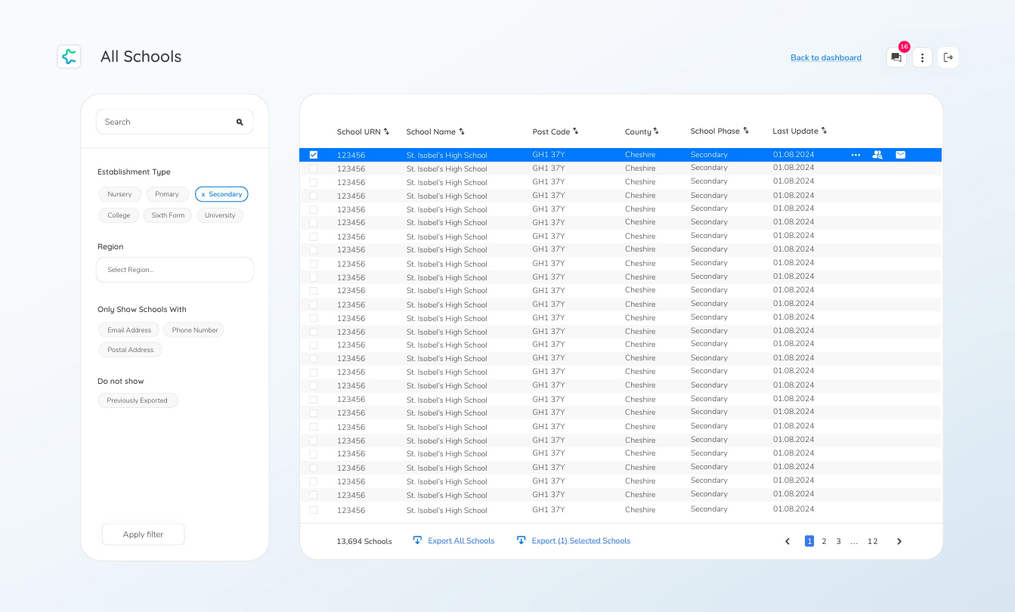1015x612 pixels.
Task: Open row options ellipsis on selected school
Action: 856,155
